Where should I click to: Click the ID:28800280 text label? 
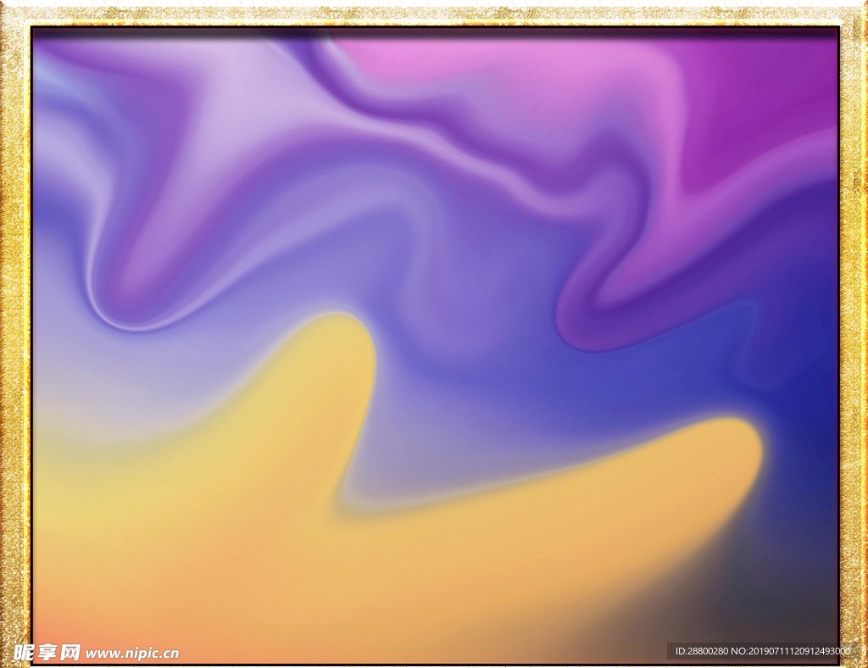click(x=701, y=651)
